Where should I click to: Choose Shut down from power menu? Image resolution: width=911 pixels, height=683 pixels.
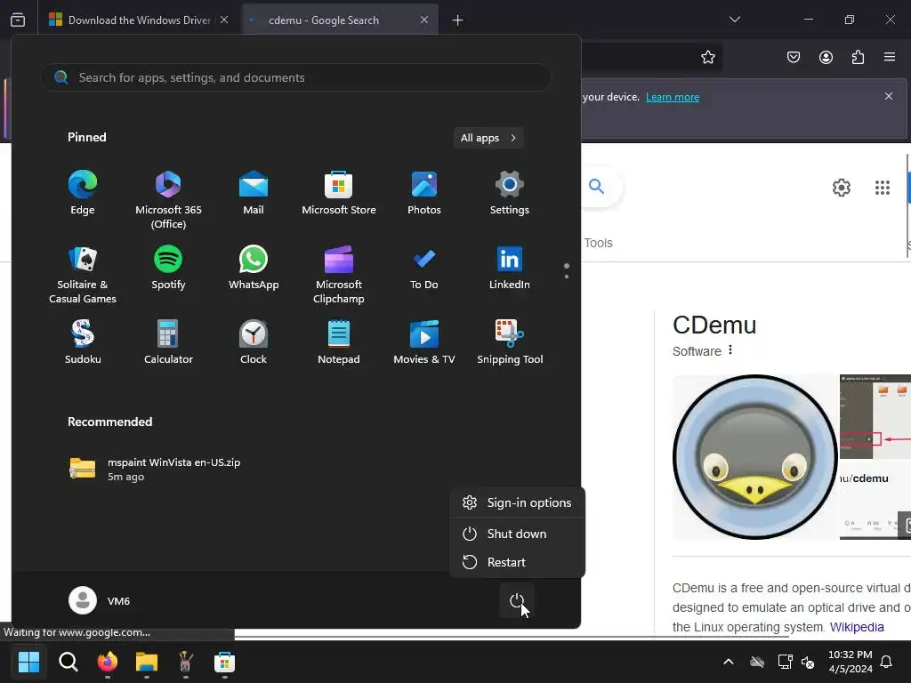tap(517, 534)
